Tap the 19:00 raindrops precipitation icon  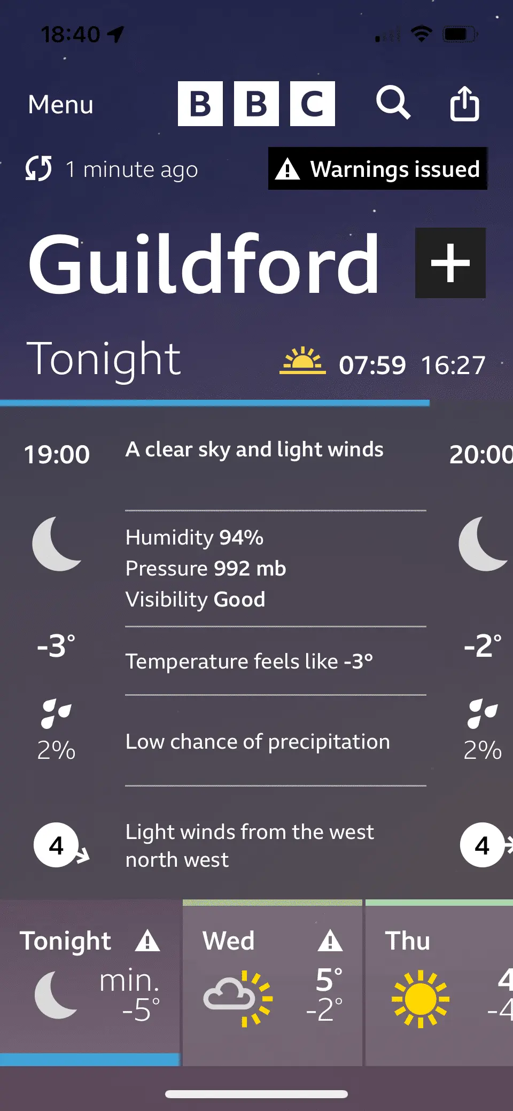(x=56, y=713)
